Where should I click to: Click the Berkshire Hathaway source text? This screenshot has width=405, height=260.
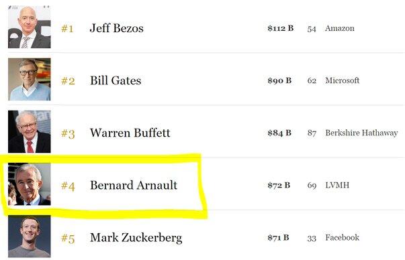(361, 133)
